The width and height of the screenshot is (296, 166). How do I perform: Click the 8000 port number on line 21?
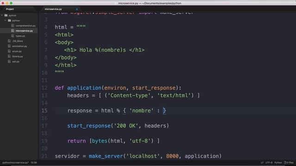(x=172, y=156)
